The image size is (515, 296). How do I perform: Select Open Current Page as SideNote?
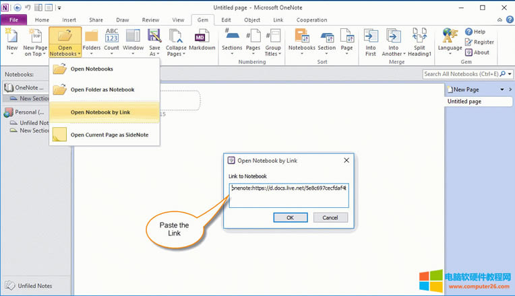pos(104,135)
